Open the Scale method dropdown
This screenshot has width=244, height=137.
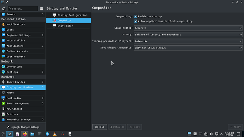(x=188, y=28)
